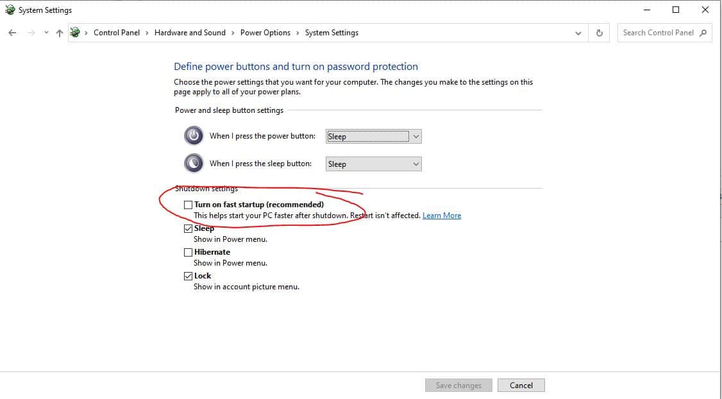Click the Up one level arrow
Viewport: 722px width, 399px height.
60,33
